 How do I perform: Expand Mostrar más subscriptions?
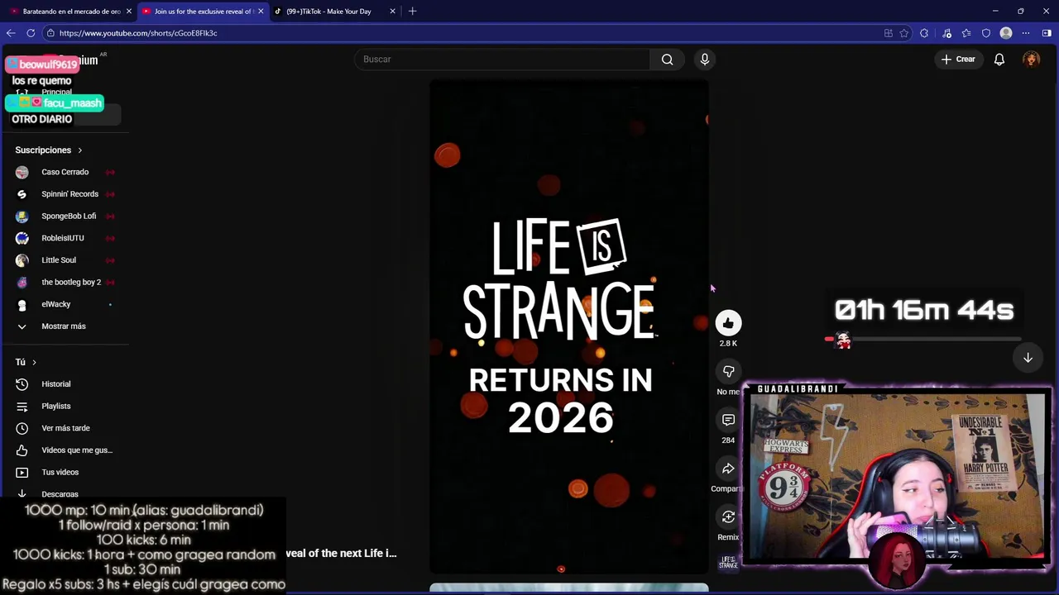click(x=65, y=326)
